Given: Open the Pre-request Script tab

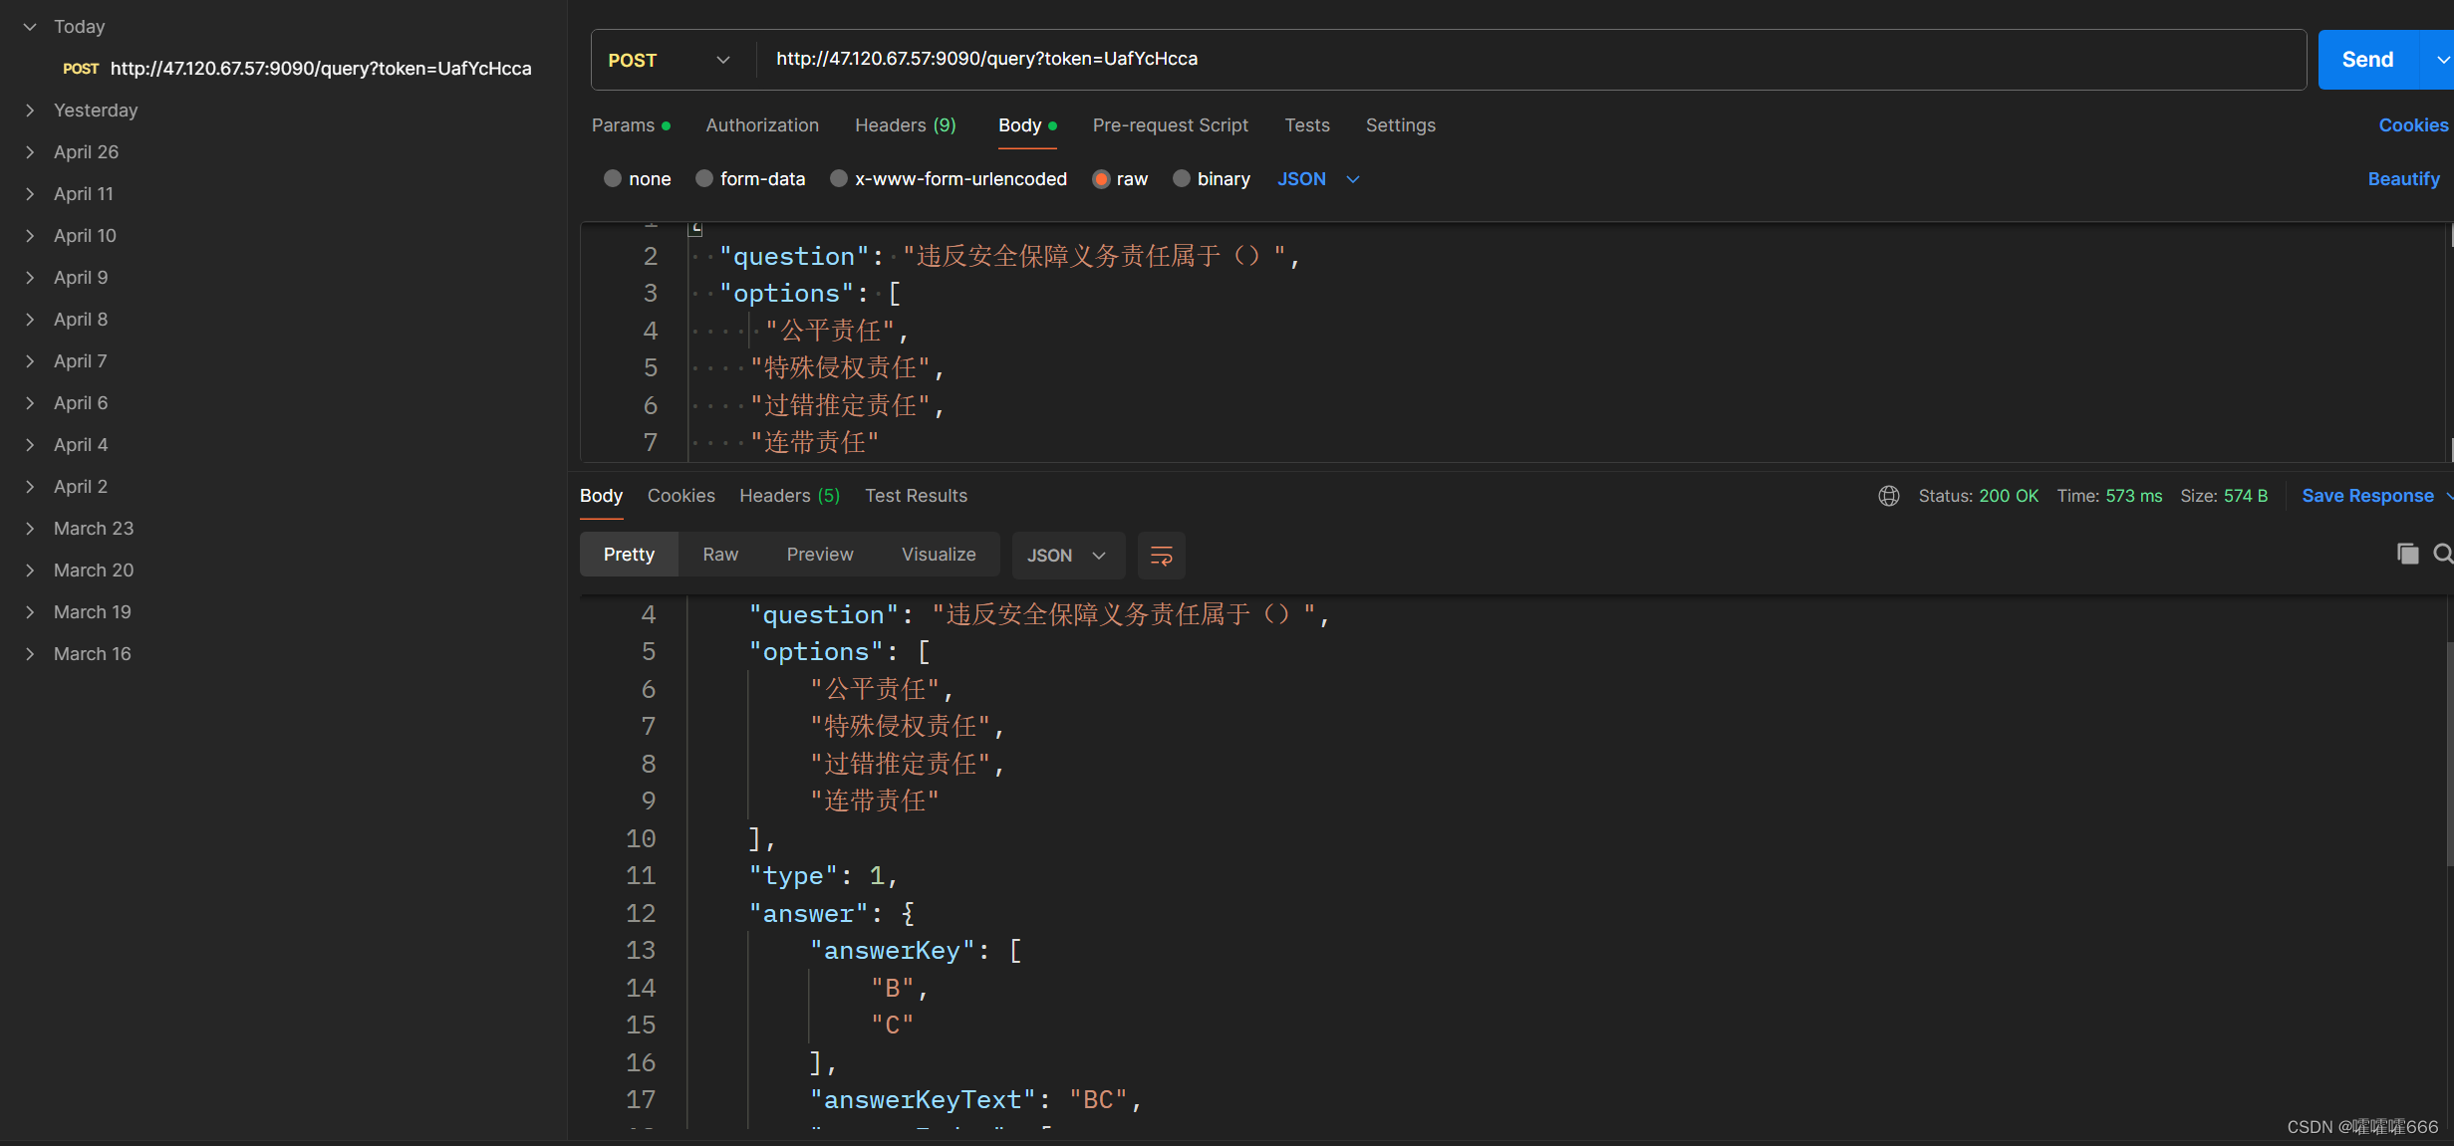Looking at the screenshot, I should (1170, 125).
